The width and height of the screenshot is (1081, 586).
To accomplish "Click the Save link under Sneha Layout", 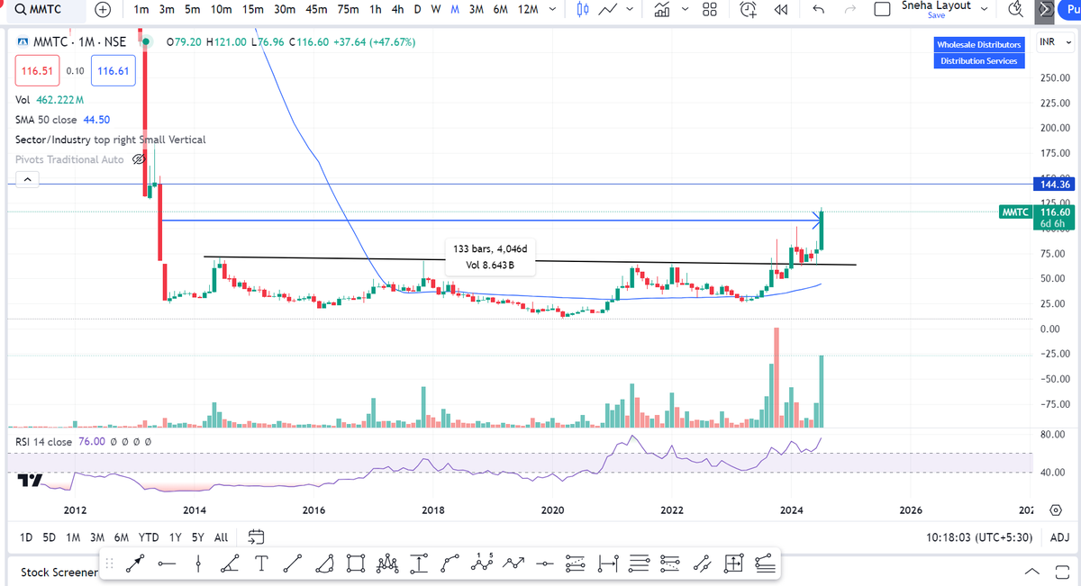I will [x=937, y=15].
